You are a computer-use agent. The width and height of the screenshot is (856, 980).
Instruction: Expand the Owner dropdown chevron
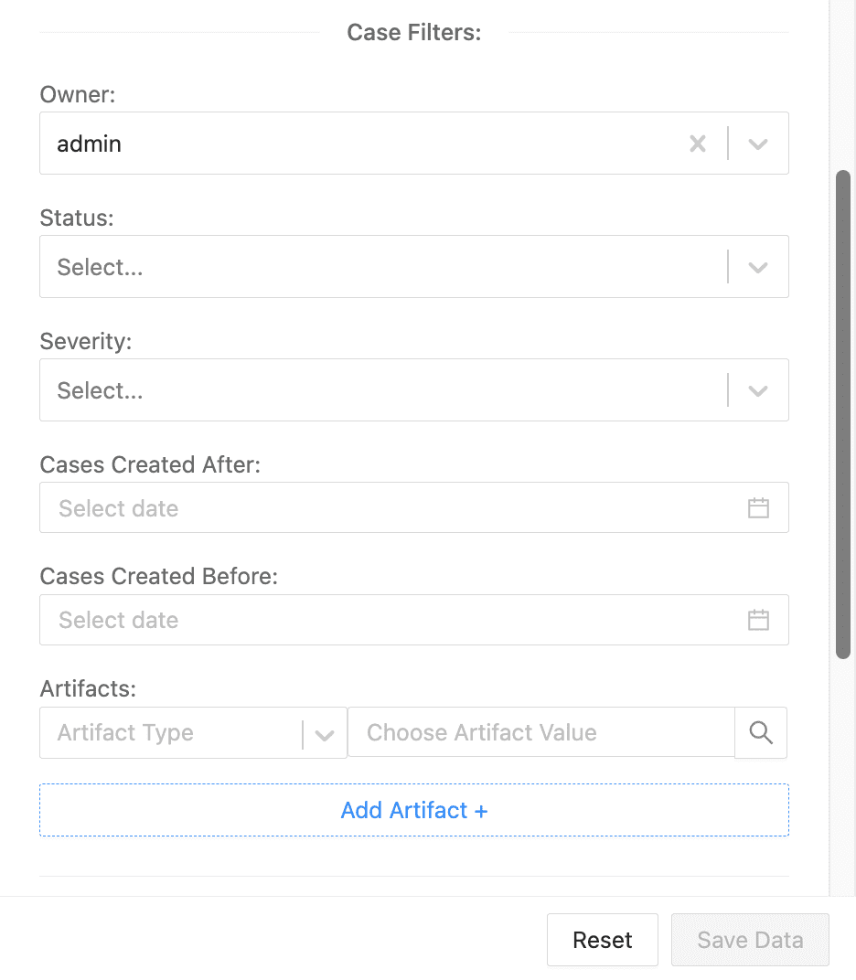pos(757,143)
